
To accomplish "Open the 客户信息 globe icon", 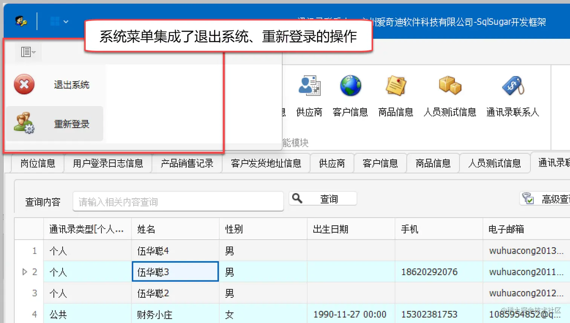I will [351, 86].
